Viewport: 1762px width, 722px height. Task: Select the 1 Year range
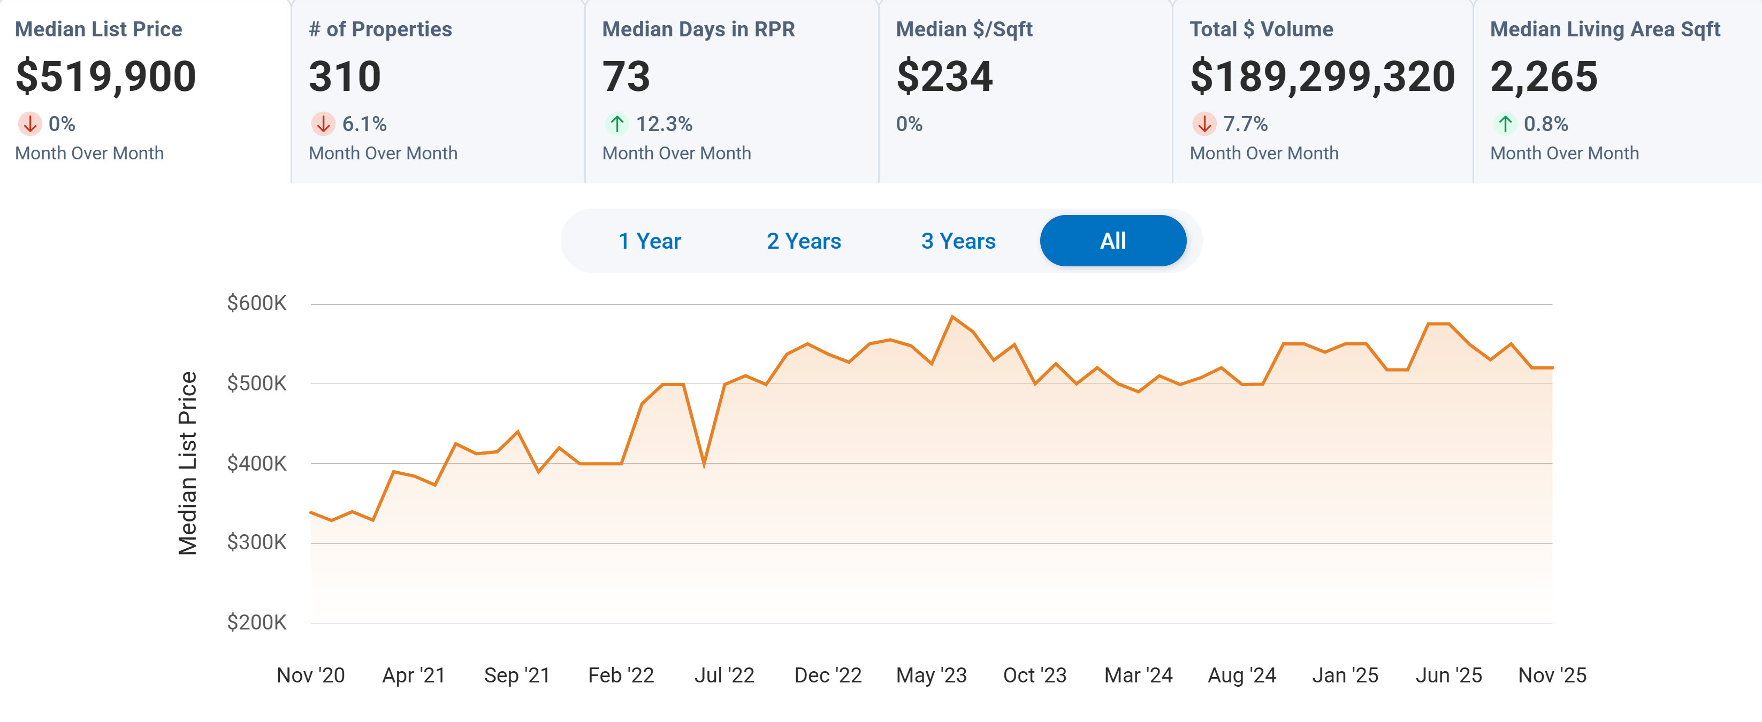tap(649, 241)
